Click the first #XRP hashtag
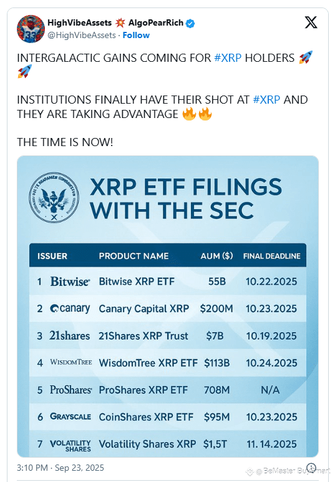Image resolution: width=335 pixels, height=482 pixels. tap(228, 58)
